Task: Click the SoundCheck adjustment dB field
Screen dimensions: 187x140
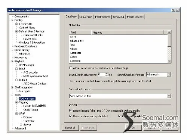Action: click(101, 74)
